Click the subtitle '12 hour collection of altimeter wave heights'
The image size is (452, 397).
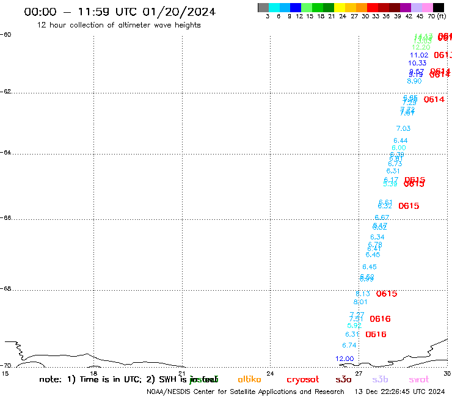pos(118,25)
